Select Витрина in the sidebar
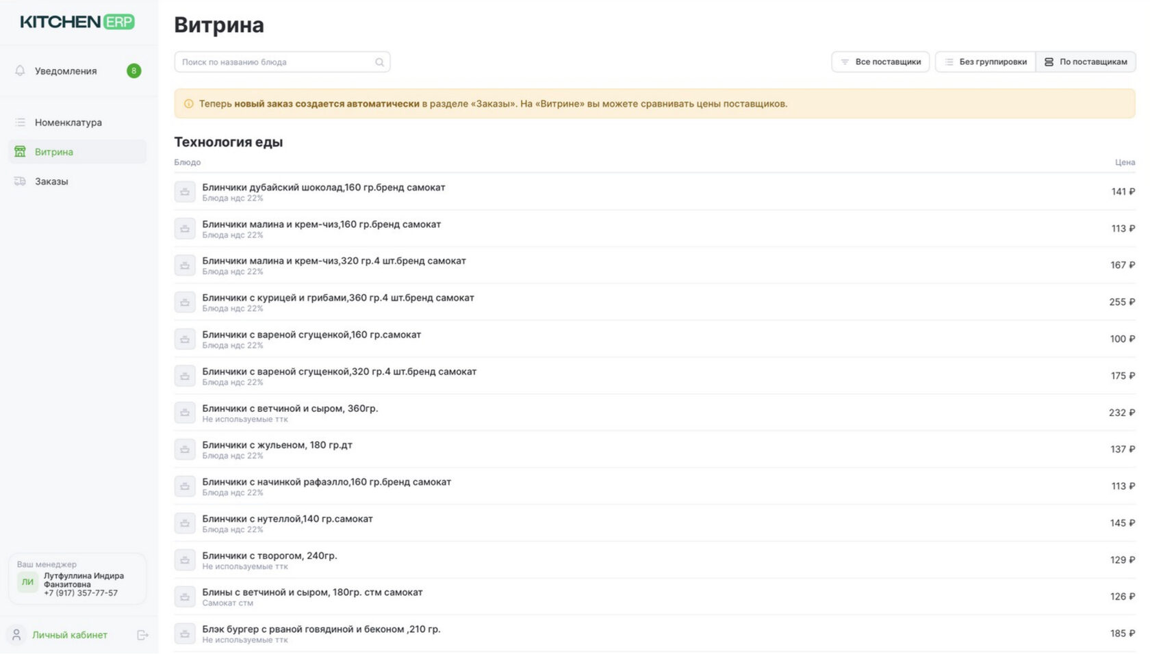This screenshot has height=654, width=1150. click(x=77, y=152)
